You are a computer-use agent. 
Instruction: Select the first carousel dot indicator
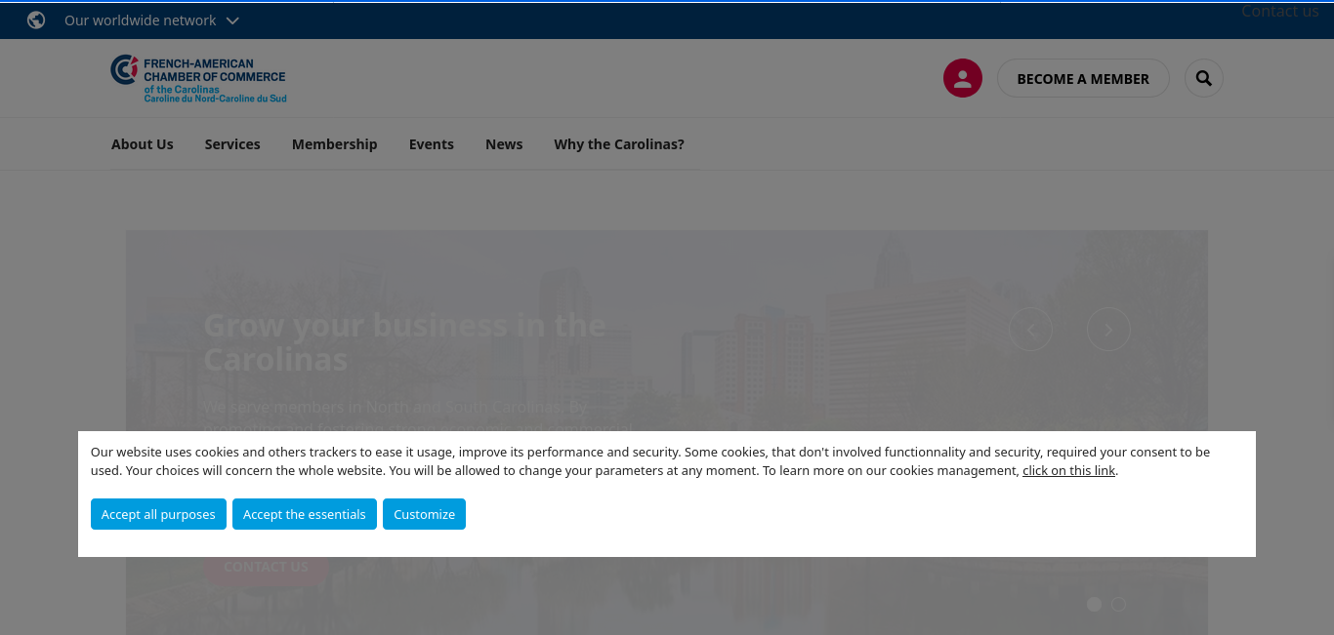coord(1095,605)
